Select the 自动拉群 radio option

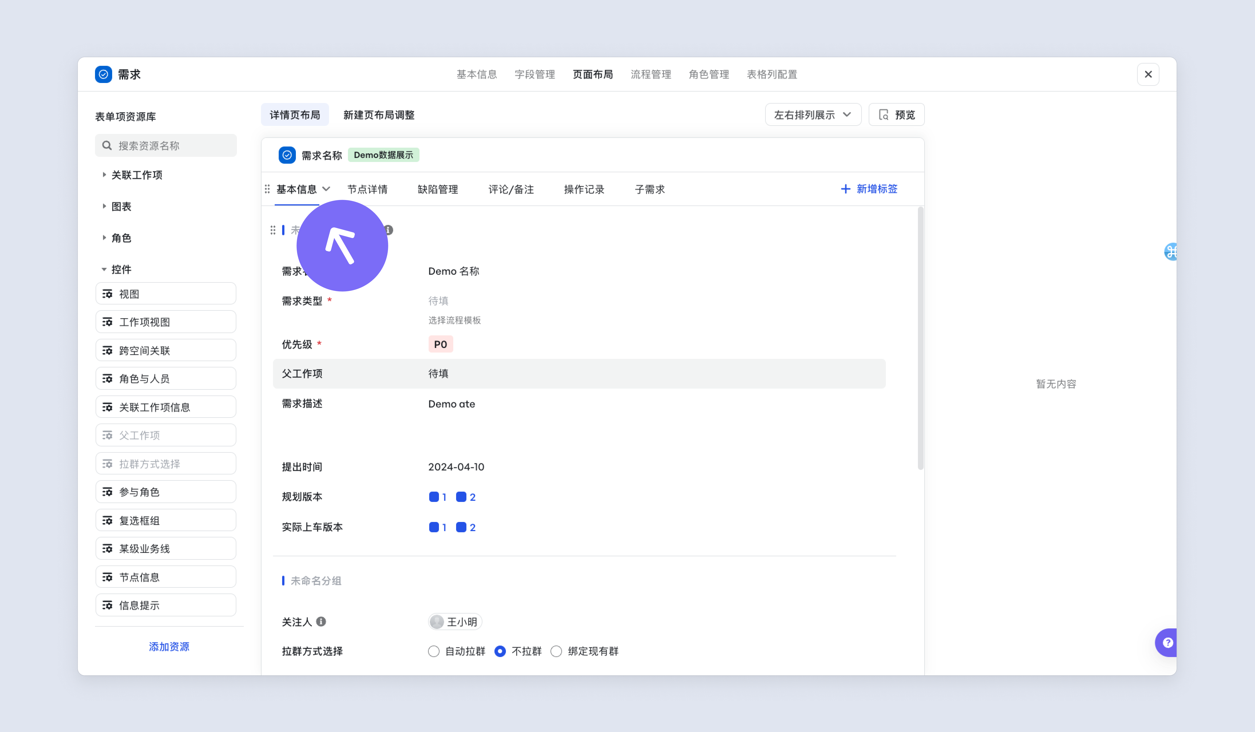(x=433, y=651)
